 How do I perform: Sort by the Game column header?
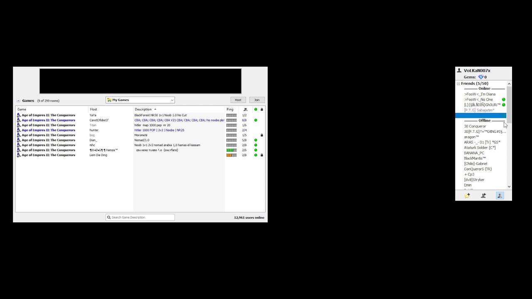click(22, 109)
